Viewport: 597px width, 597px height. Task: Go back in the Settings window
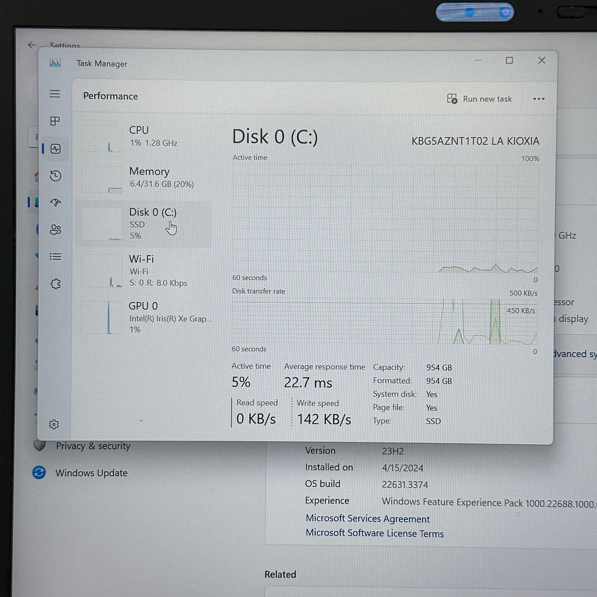32,45
